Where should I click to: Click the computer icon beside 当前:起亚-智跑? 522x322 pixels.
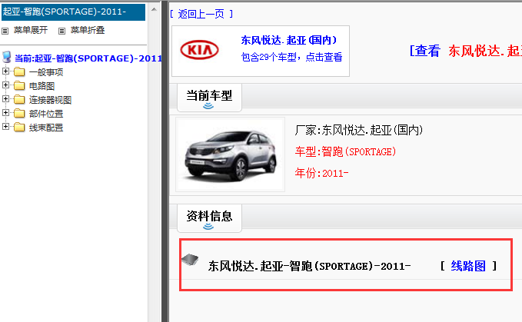(x=7, y=57)
